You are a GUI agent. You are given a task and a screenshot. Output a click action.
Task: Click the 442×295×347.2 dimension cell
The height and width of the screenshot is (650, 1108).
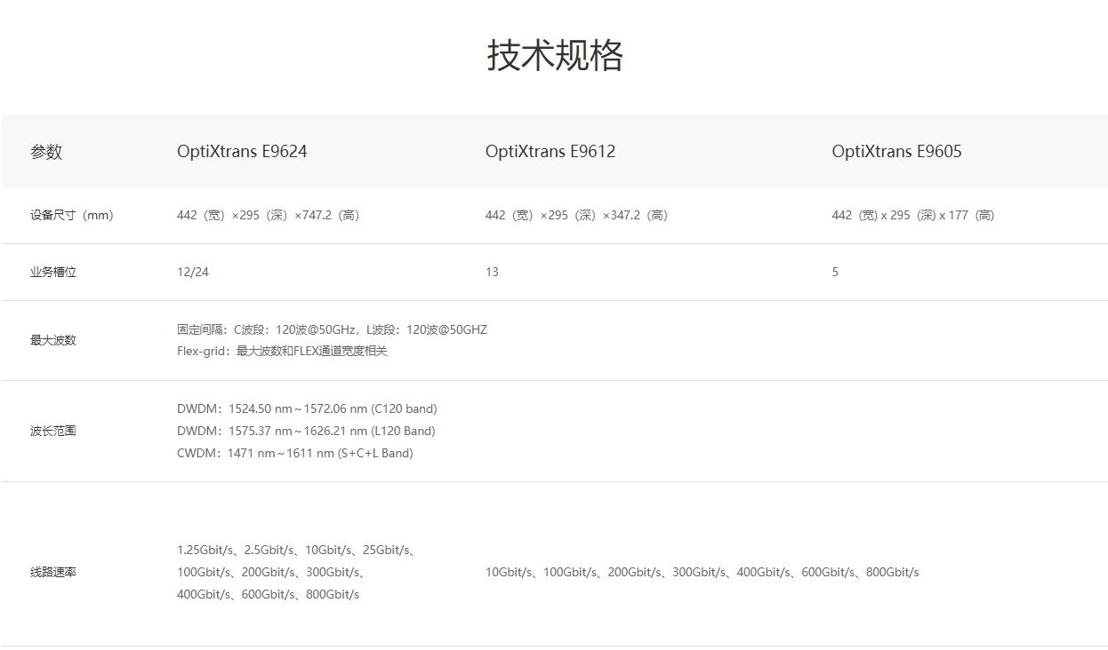coord(577,215)
